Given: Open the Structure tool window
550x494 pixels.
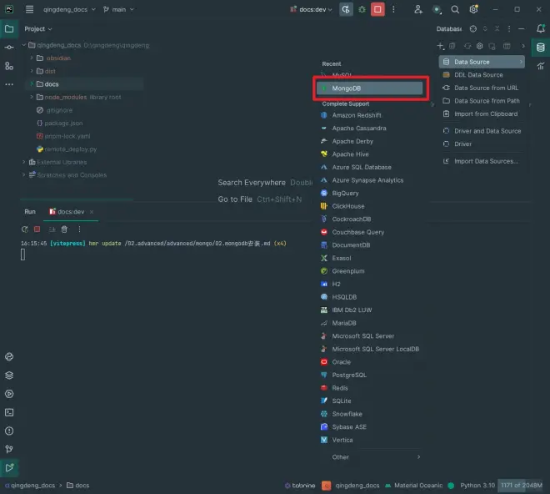Looking at the screenshot, I should click(9, 66).
